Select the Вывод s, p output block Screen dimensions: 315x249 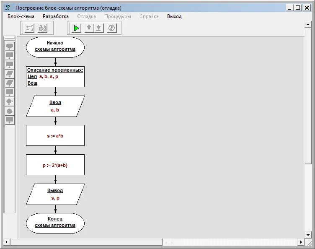[x=55, y=194]
